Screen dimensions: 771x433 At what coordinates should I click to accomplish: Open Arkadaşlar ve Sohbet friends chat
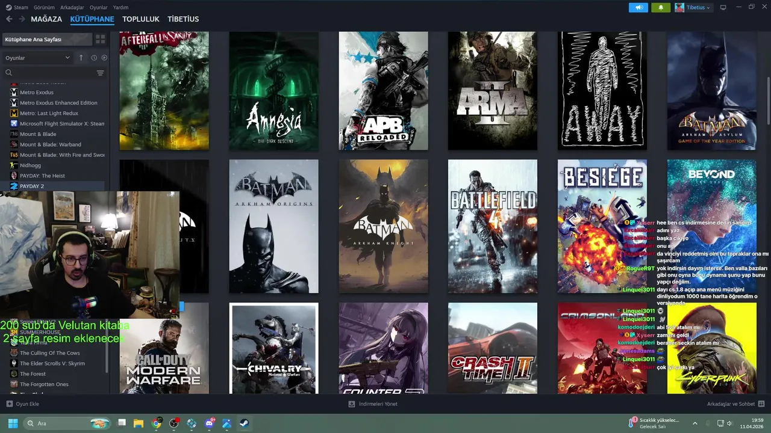pos(735,404)
